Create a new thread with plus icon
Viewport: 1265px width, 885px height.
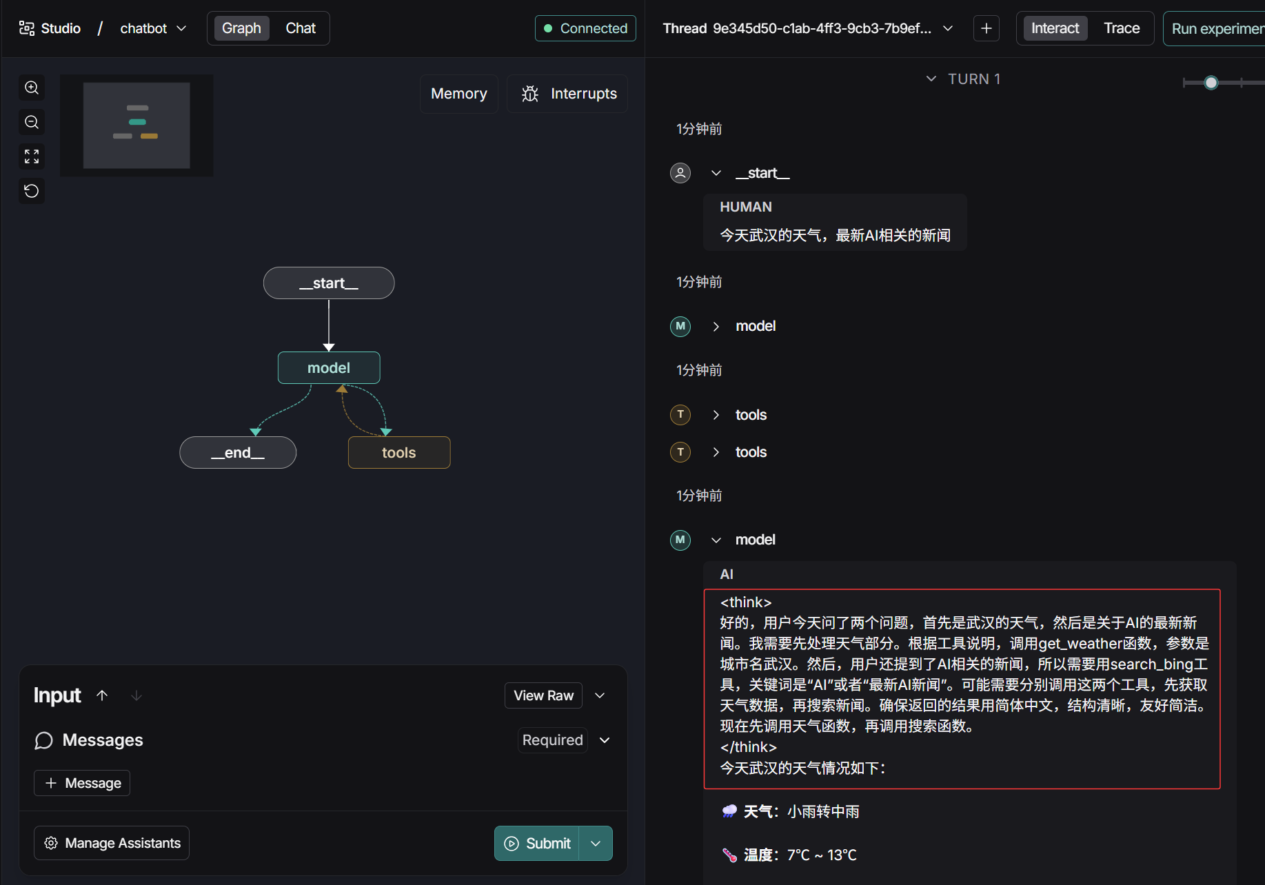(986, 28)
